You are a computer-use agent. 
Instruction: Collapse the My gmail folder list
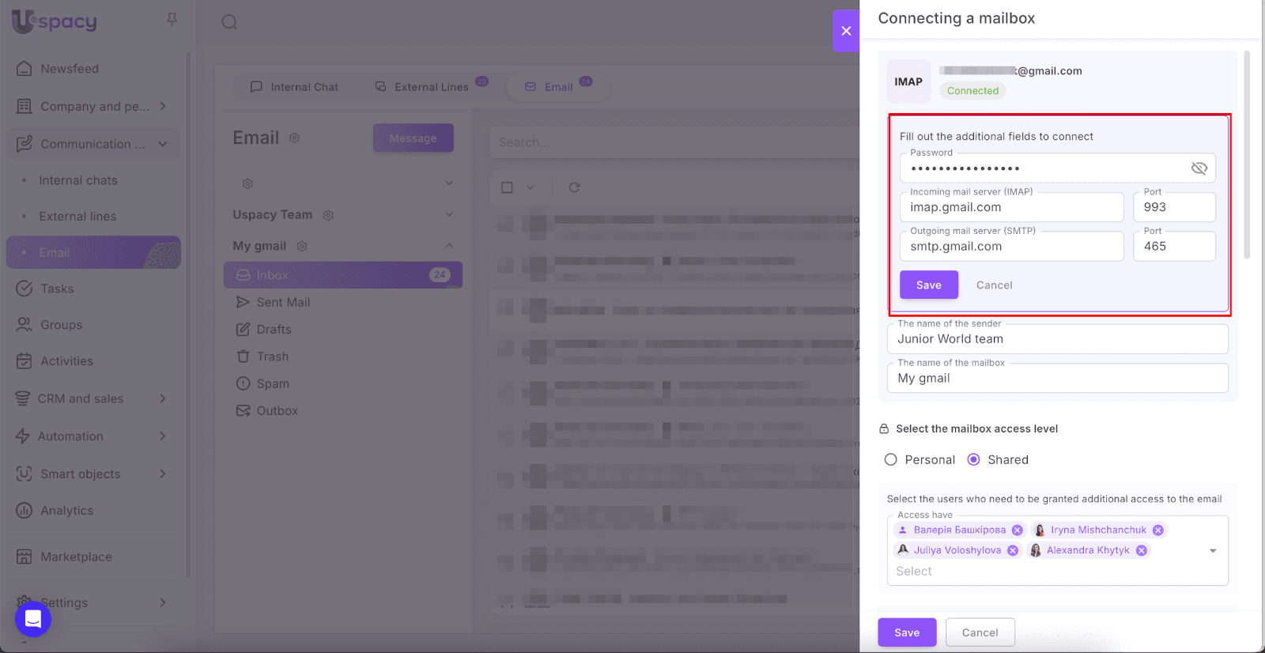[449, 247]
